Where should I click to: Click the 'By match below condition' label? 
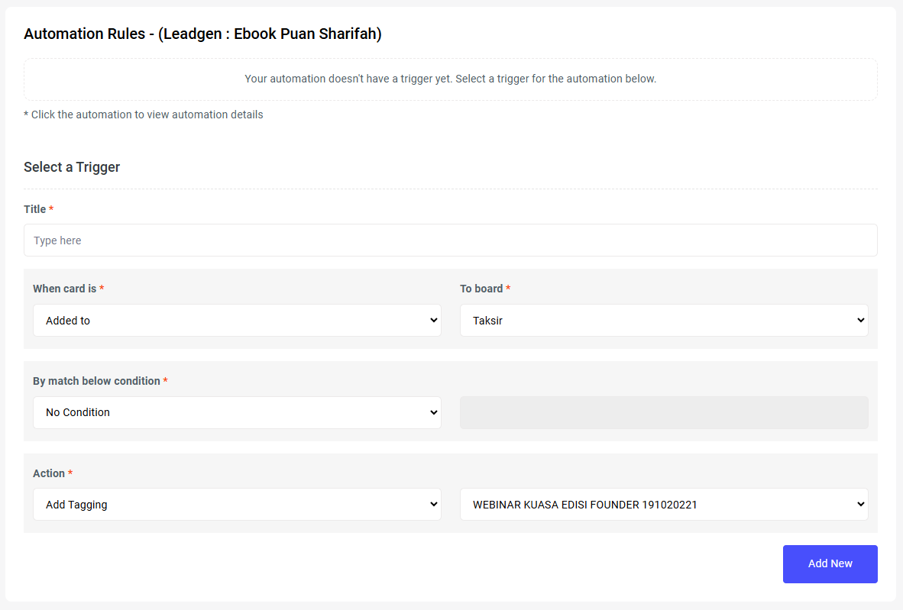[x=96, y=381]
